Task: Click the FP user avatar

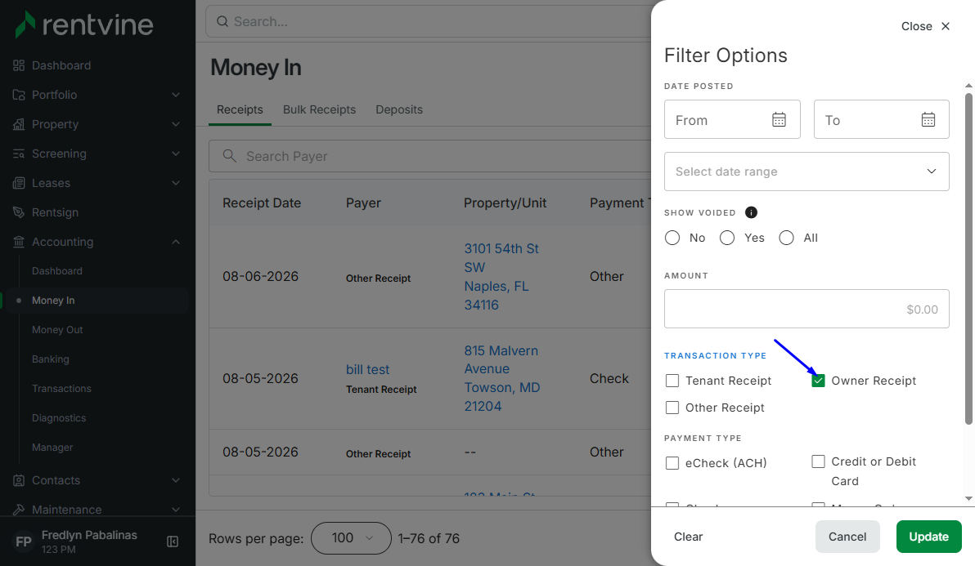Action: pyautogui.click(x=24, y=541)
